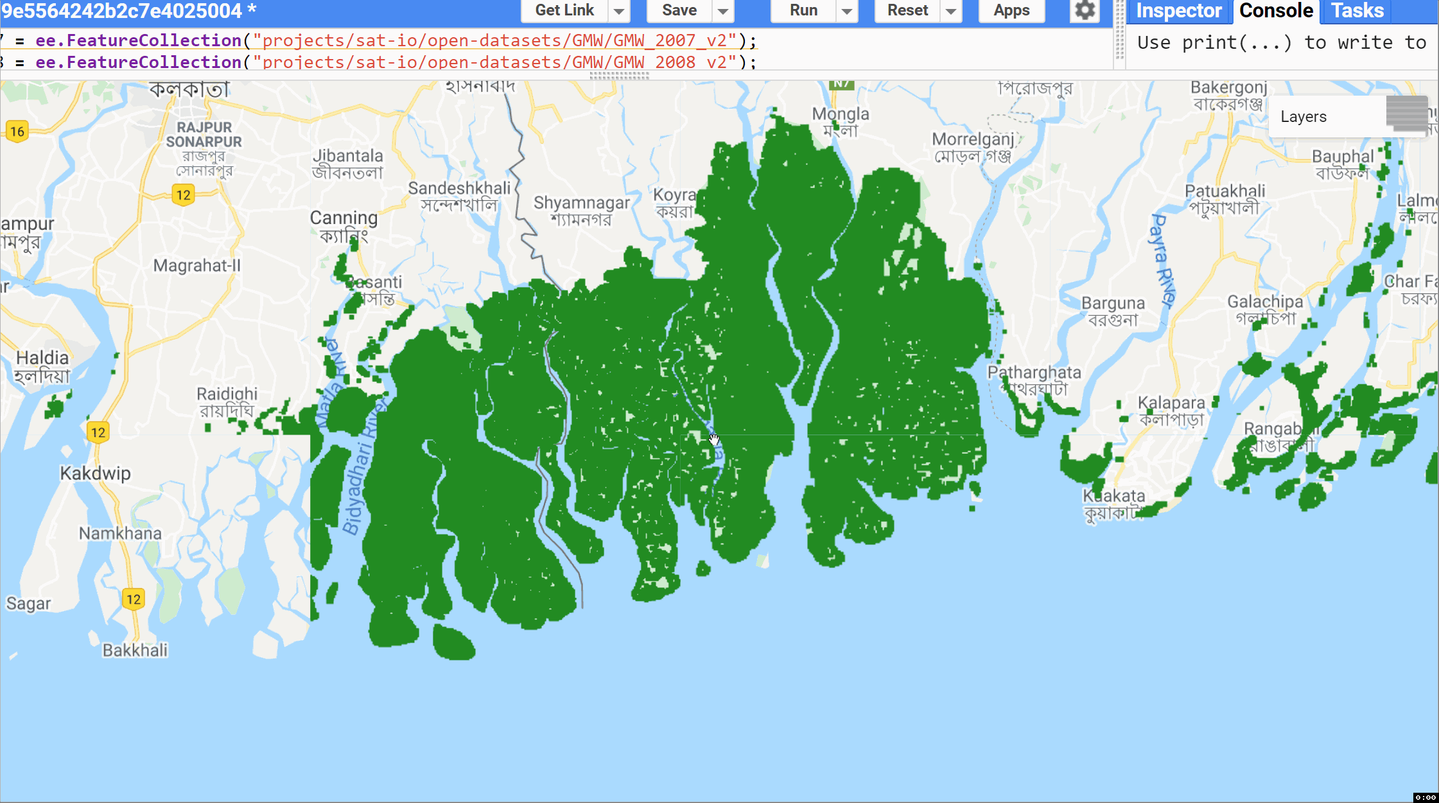Screen dimensions: 1439x803
Task: Open the Reset dropdown arrow
Action: [951, 11]
